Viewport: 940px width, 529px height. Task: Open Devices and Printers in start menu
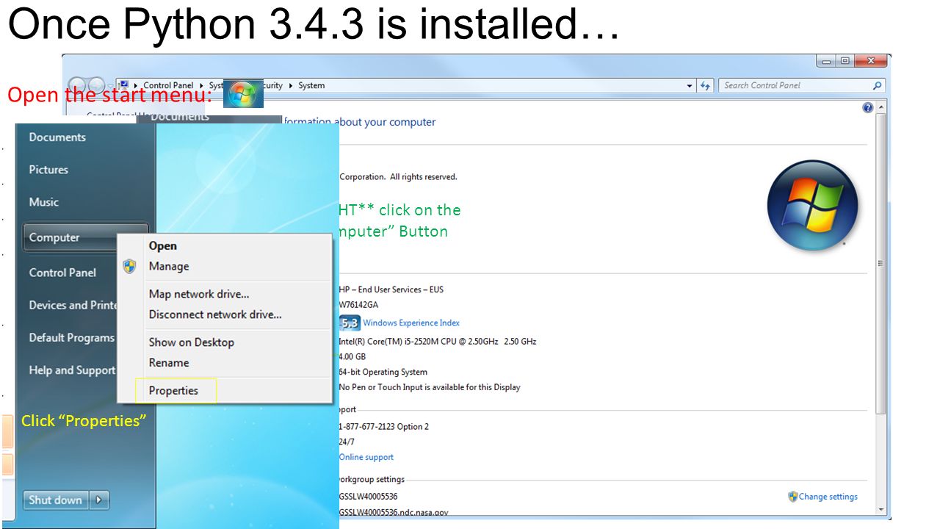click(73, 306)
